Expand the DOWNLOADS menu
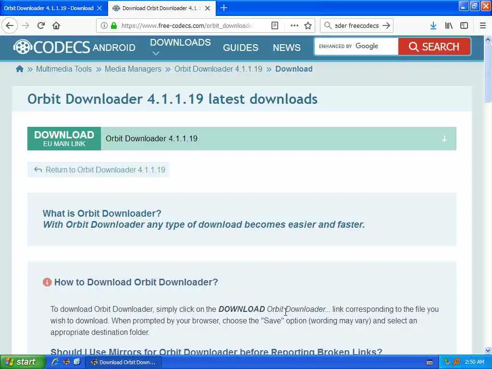Image resolution: width=492 pixels, height=369 pixels. (180, 47)
